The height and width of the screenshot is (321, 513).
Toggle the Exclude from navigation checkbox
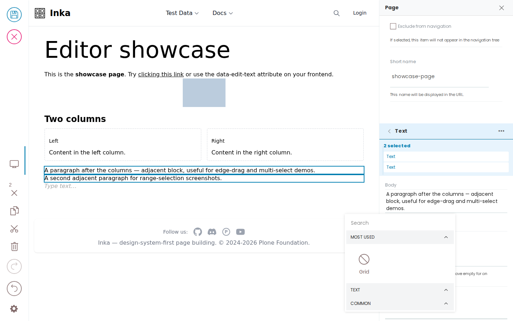[x=393, y=26]
